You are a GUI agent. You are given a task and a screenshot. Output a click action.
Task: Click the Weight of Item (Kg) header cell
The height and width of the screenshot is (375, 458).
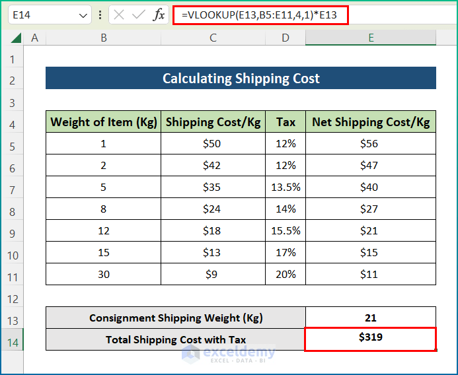pos(103,121)
